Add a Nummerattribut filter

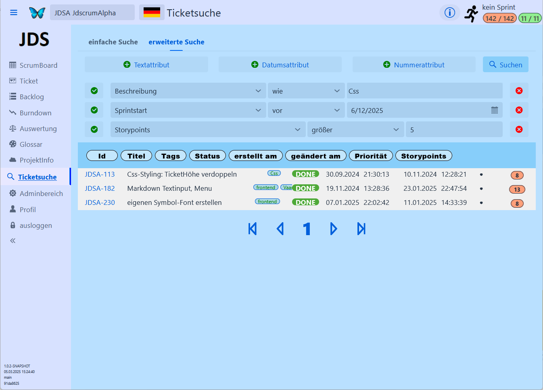coord(414,65)
